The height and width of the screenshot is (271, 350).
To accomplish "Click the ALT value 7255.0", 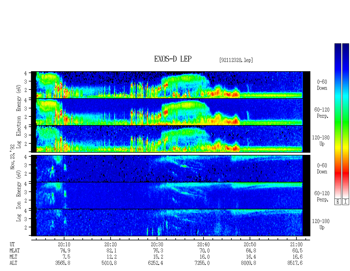I will click(x=202, y=263).
